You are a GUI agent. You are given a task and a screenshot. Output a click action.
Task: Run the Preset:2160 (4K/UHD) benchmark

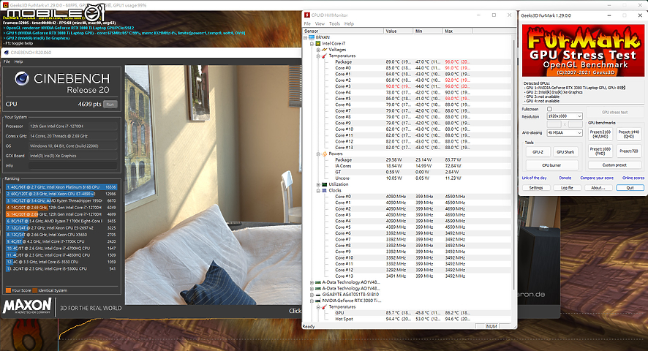(600, 134)
